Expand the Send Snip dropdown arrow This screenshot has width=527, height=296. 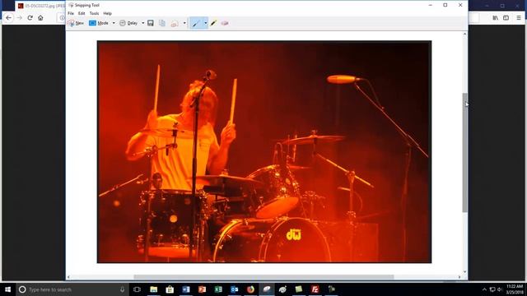184,23
